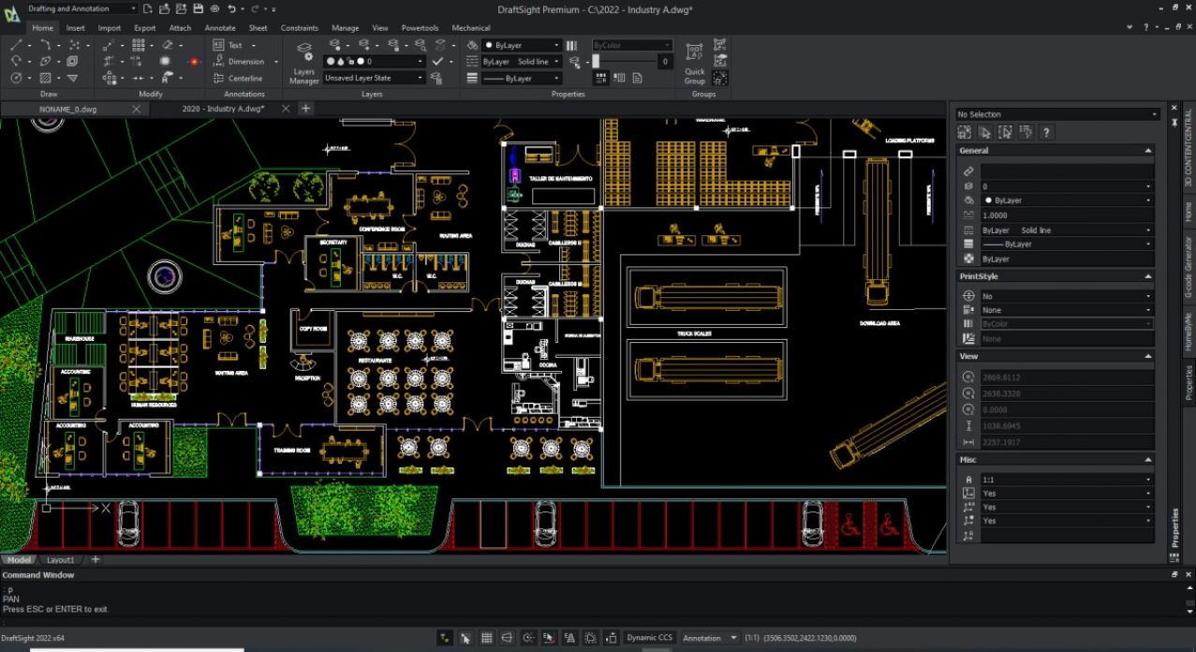
Task: Click the Manage ribbon tab
Action: coord(346,28)
